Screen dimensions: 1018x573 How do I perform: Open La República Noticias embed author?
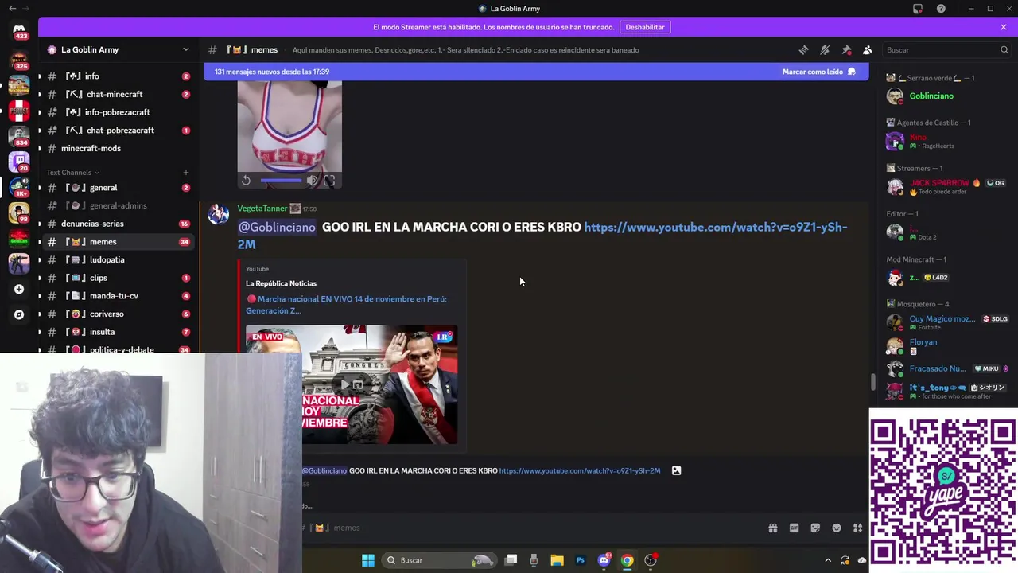coord(281,283)
